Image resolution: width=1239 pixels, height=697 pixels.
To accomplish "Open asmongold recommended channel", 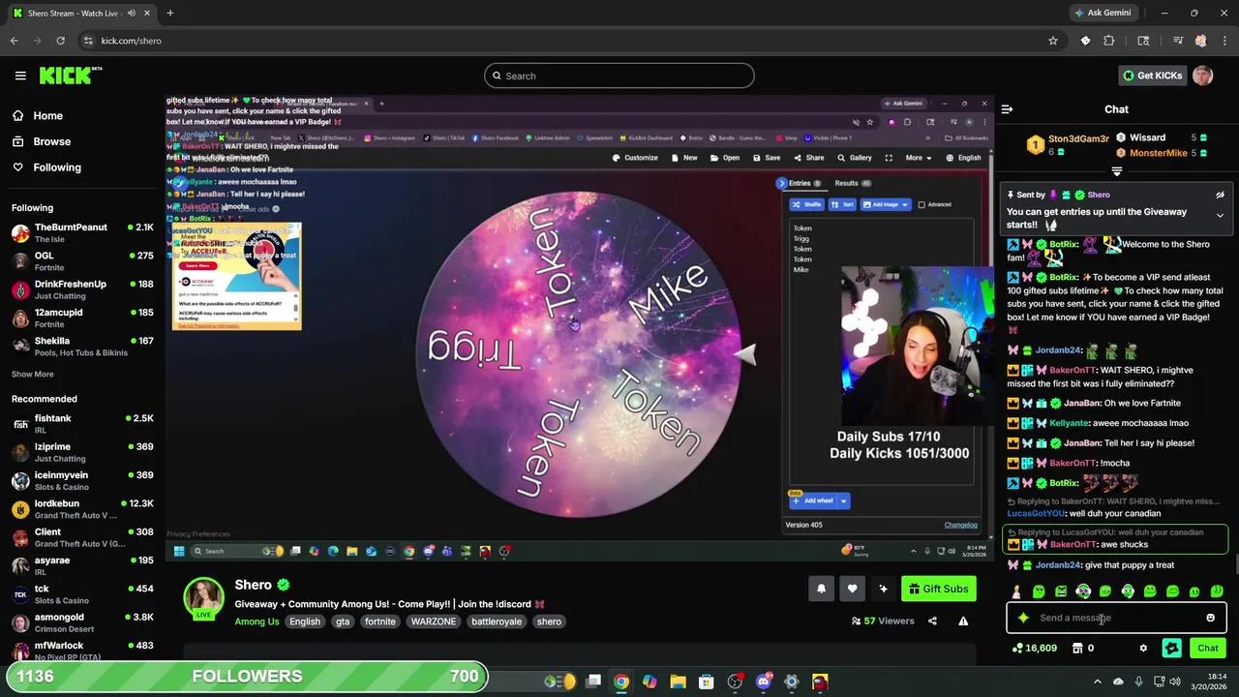I will tap(82, 622).
